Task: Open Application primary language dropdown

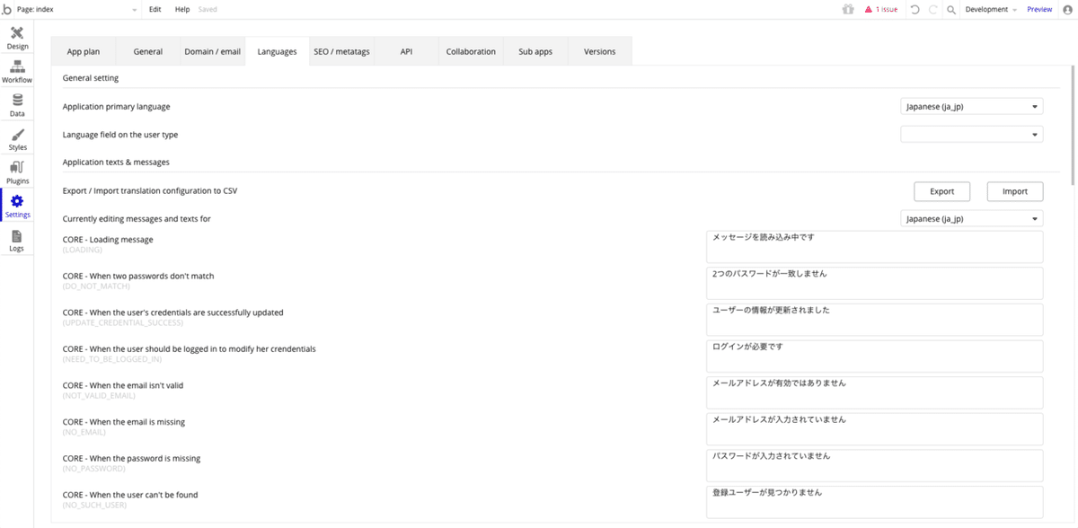Action: [x=972, y=106]
